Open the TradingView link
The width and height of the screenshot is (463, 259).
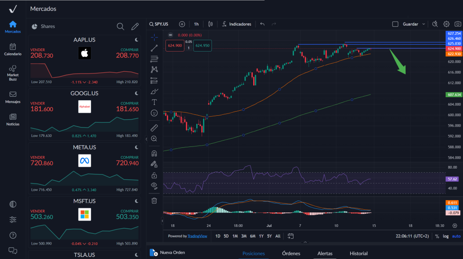click(x=197, y=236)
